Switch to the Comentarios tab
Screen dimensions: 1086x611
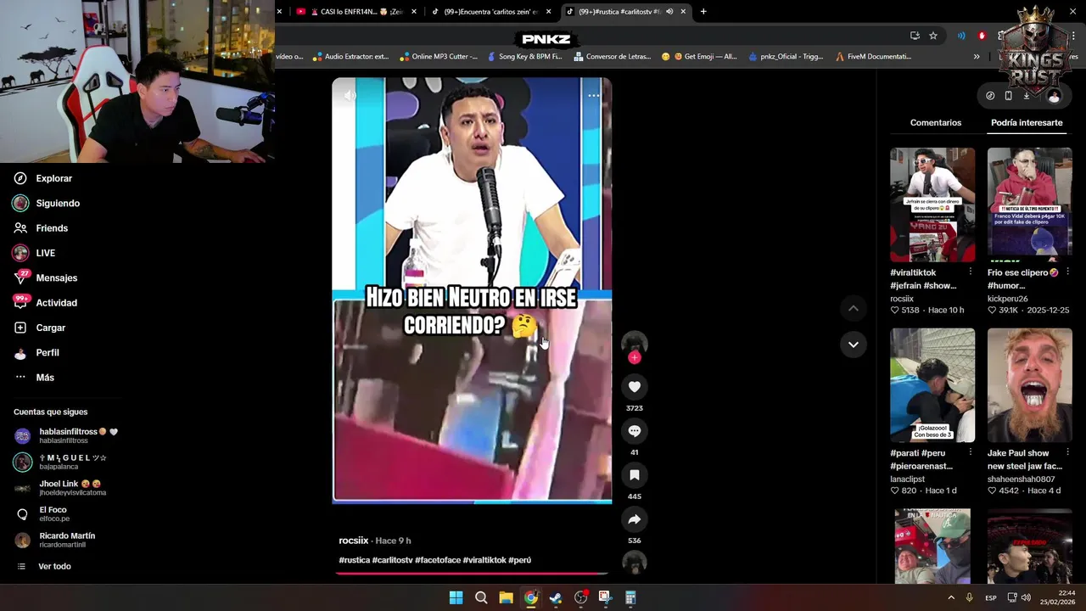pyautogui.click(x=936, y=123)
